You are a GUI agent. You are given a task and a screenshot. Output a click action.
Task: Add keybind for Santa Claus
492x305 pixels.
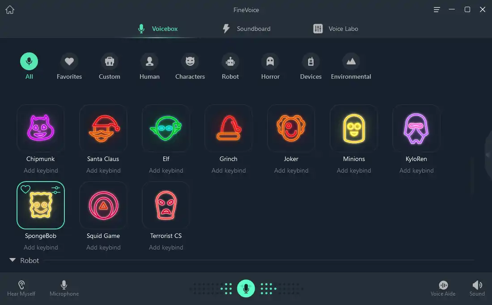pos(104,170)
